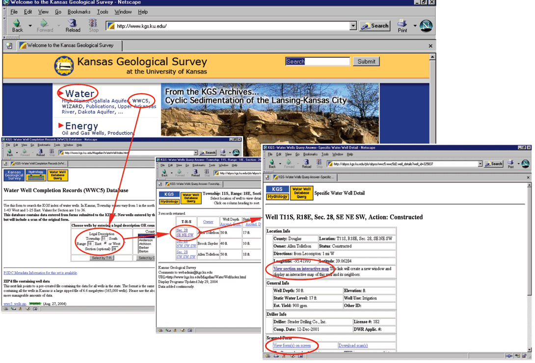Open Back dropdown arrow in Well Detail window
This screenshot has height=363, width=535.
(280, 164)
